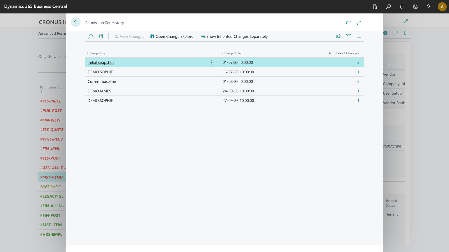Select the Current baseline row
449x252 pixels.
pos(224,81)
